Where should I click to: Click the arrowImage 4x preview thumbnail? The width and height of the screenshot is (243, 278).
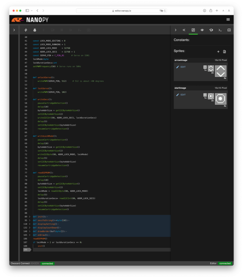(221, 71)
